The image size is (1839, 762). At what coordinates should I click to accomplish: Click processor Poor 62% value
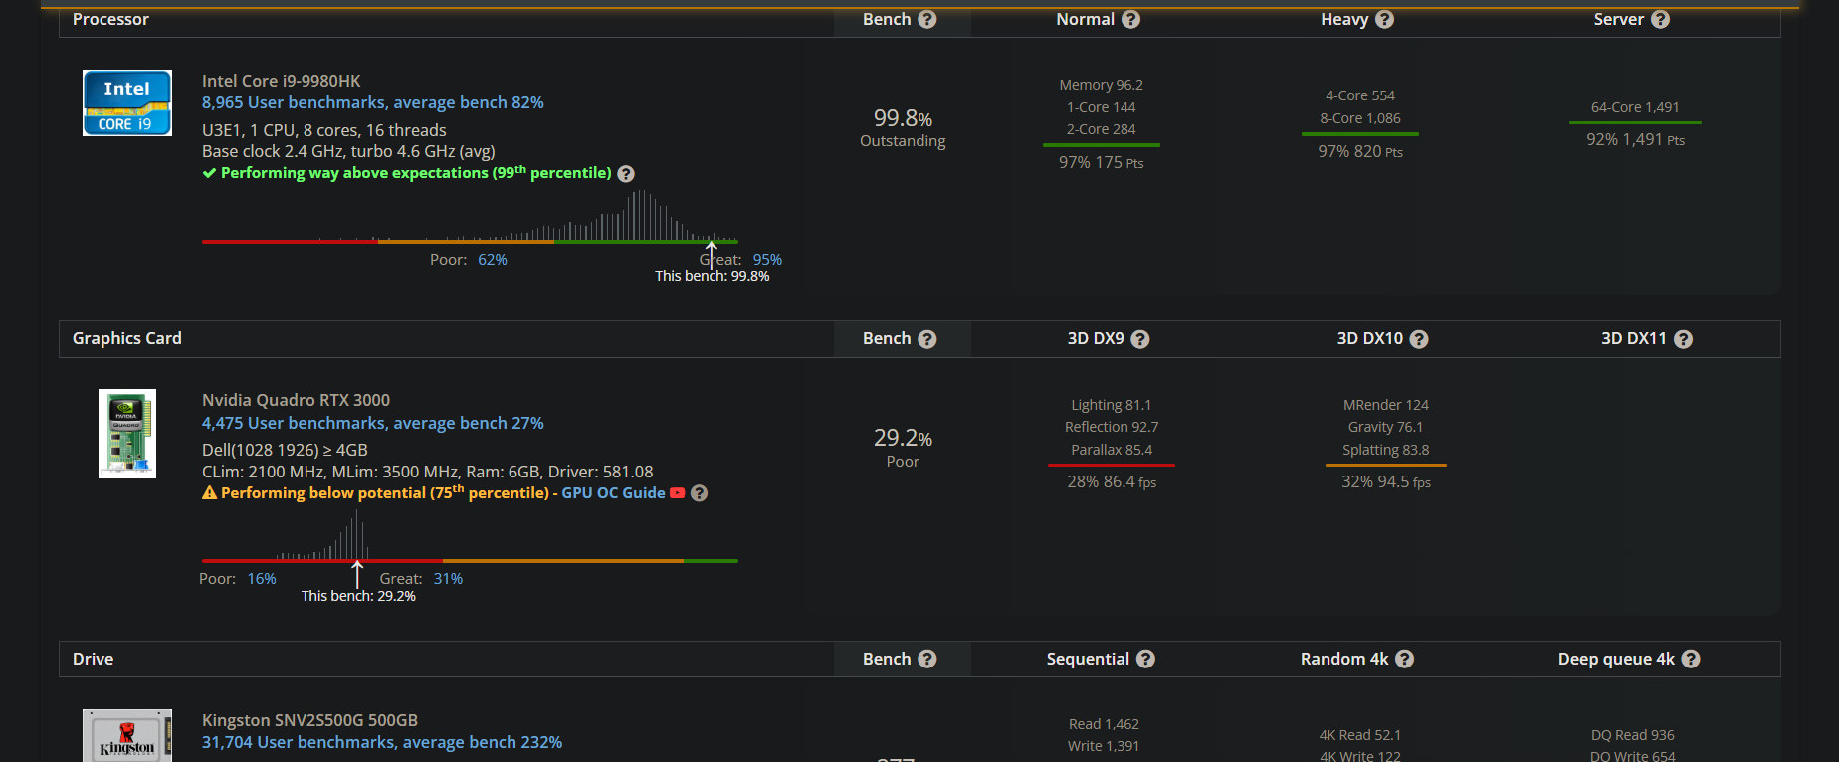(493, 260)
